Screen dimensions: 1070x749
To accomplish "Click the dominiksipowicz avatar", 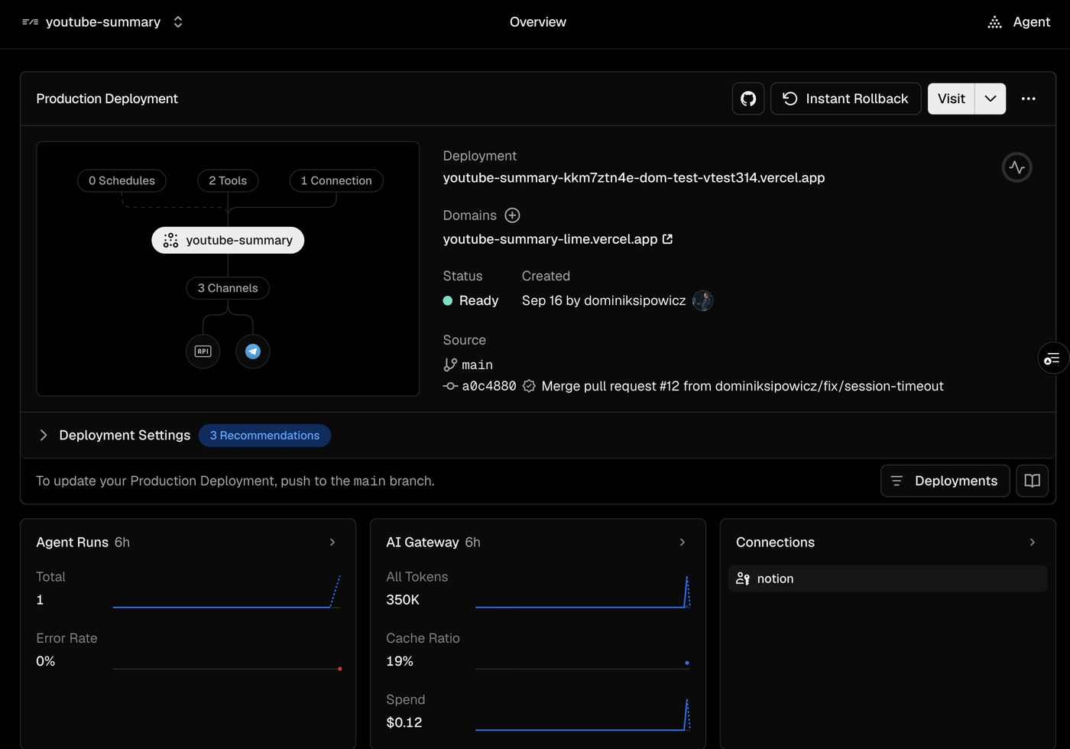I will pos(702,300).
